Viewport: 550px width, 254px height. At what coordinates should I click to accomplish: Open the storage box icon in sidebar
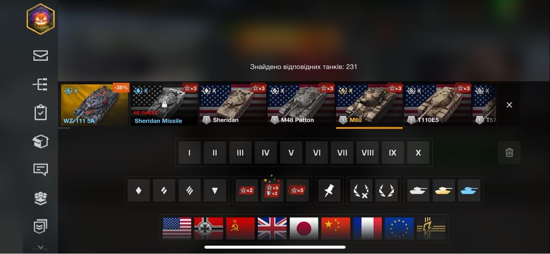(x=41, y=142)
